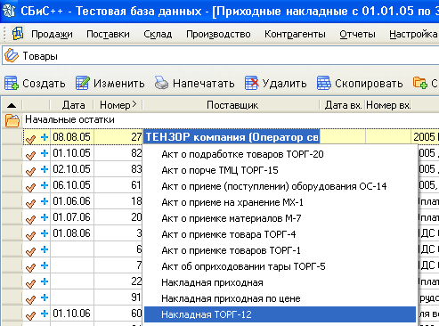Click the Товары hand icon
Image resolution: width=439 pixels, height=326 pixels.
pos(12,55)
